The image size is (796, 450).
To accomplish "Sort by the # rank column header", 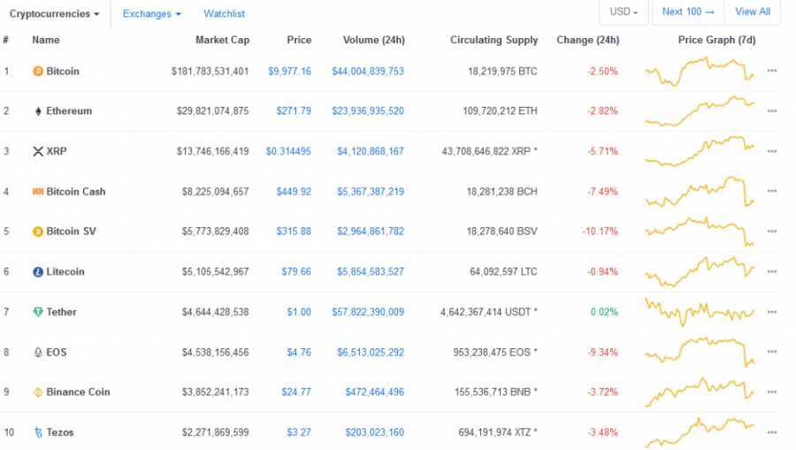I will (5, 40).
